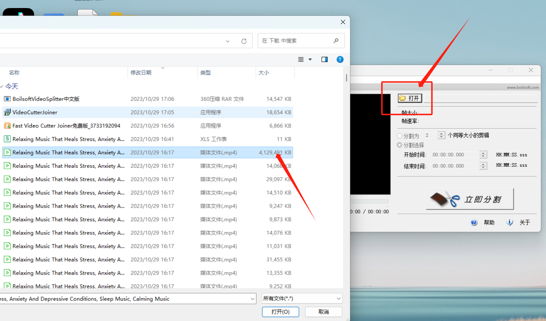This screenshot has width=546, height=321.
Task: Click the refresh icon in address bar
Action: tap(244, 41)
